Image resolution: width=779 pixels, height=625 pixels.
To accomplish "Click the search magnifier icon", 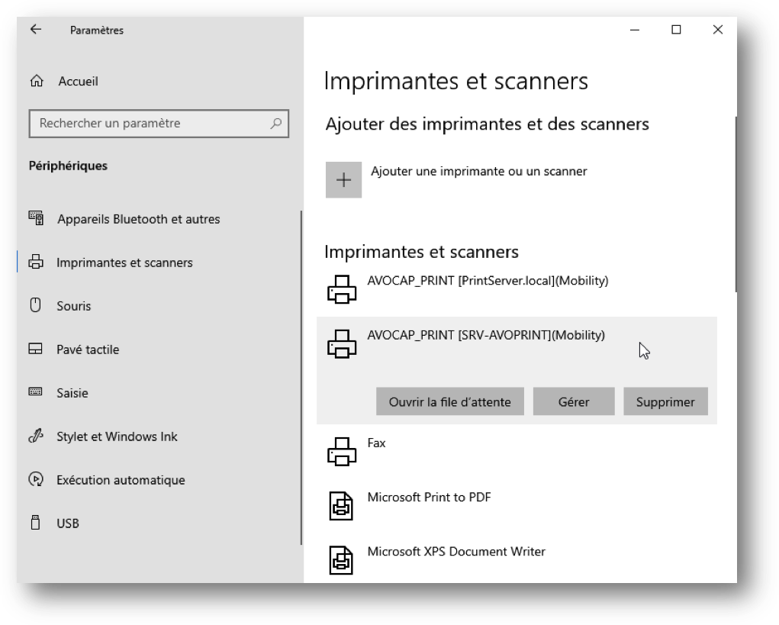I will tap(276, 123).
